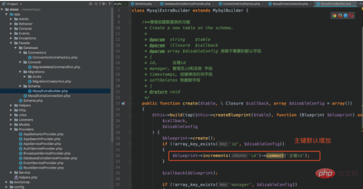Select ConnectionExtraFactory.php in the project tree

coord(55,57)
